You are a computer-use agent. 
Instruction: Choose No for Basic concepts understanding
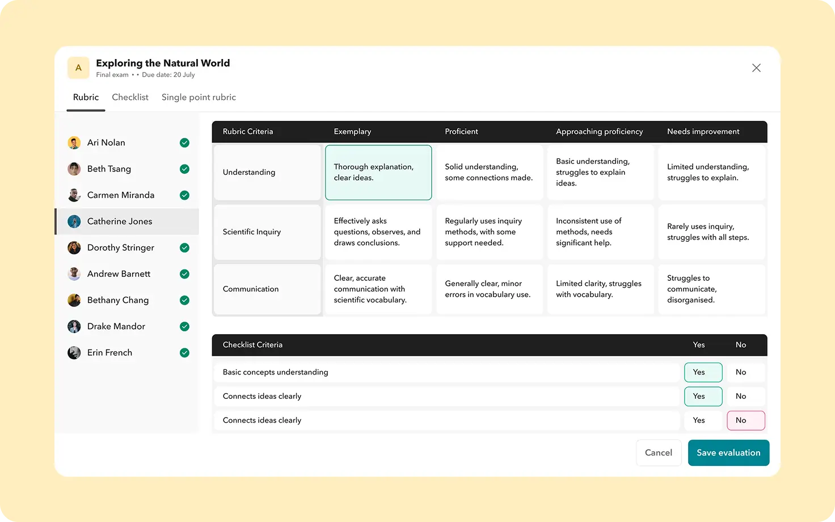[x=746, y=372]
